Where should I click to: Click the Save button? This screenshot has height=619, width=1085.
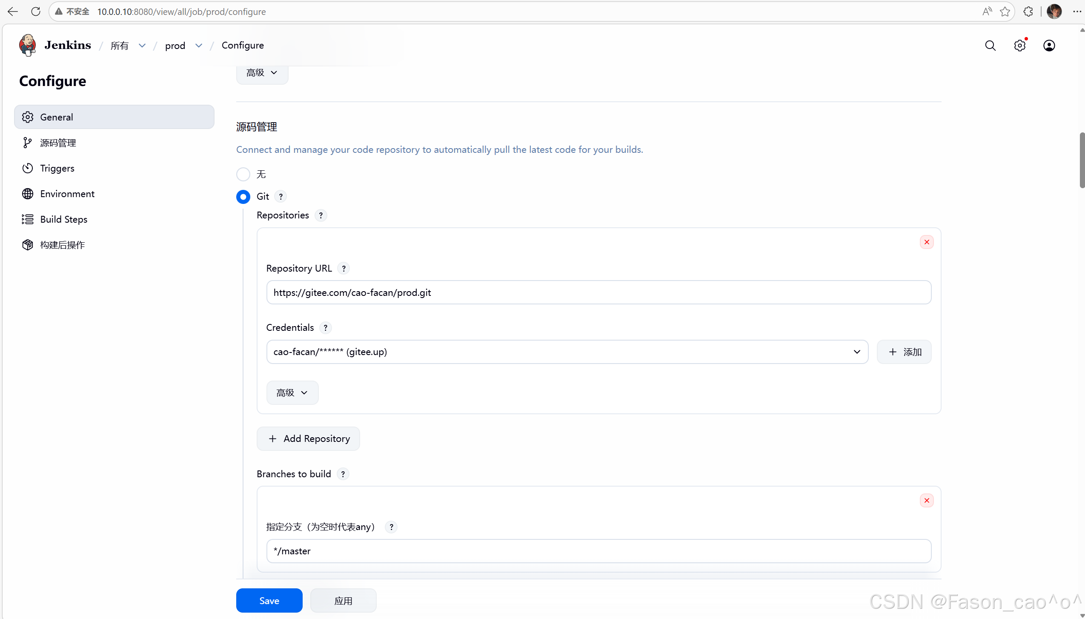(x=269, y=600)
